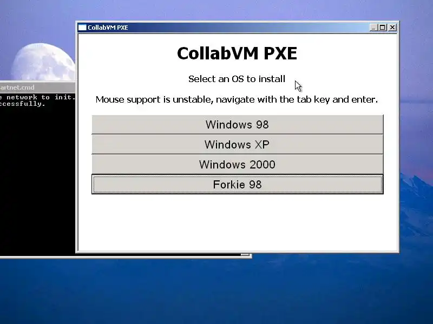Click the CollabVM PXE heading text
Viewport: 433px width, 324px height.
(x=237, y=53)
